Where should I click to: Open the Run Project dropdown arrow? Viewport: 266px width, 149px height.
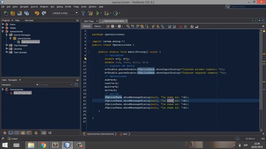coord(101,13)
